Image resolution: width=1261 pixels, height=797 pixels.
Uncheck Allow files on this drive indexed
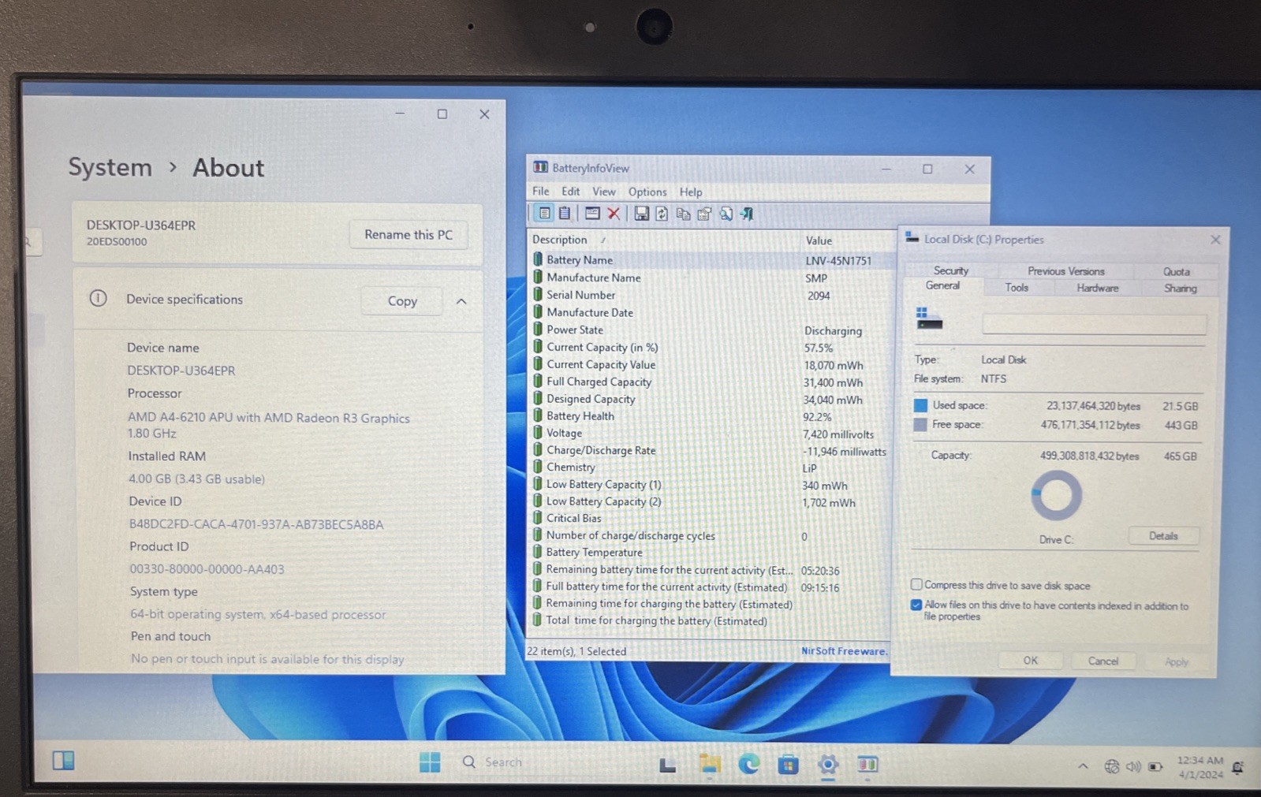(x=916, y=605)
